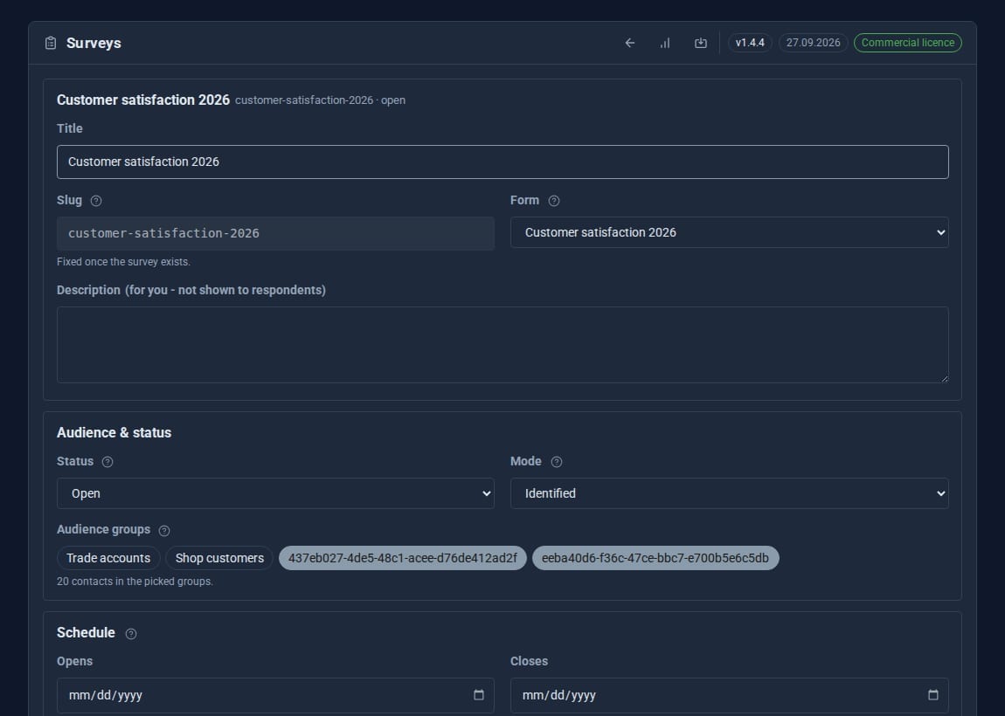Show help for Schedule section
This screenshot has height=716, width=1005.
point(131,633)
